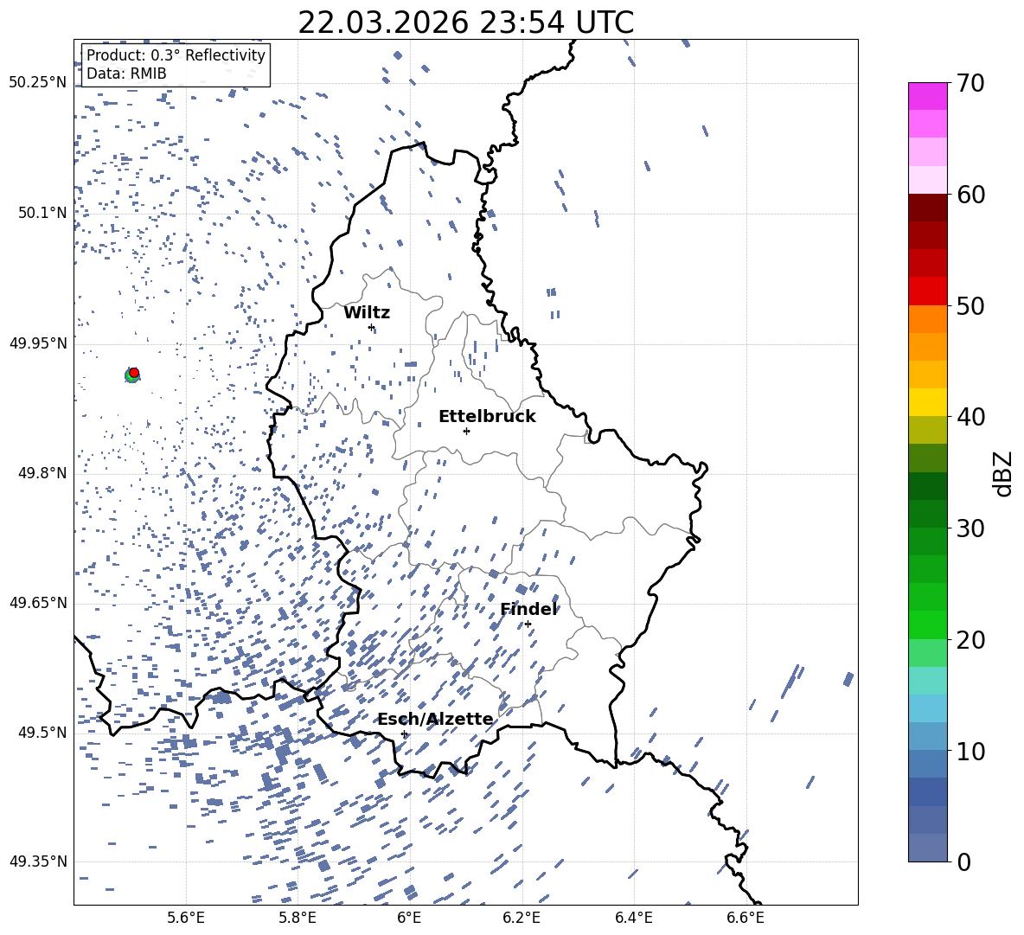
Task: Click the 50.1°N latitude label
Action: [x=42, y=213]
